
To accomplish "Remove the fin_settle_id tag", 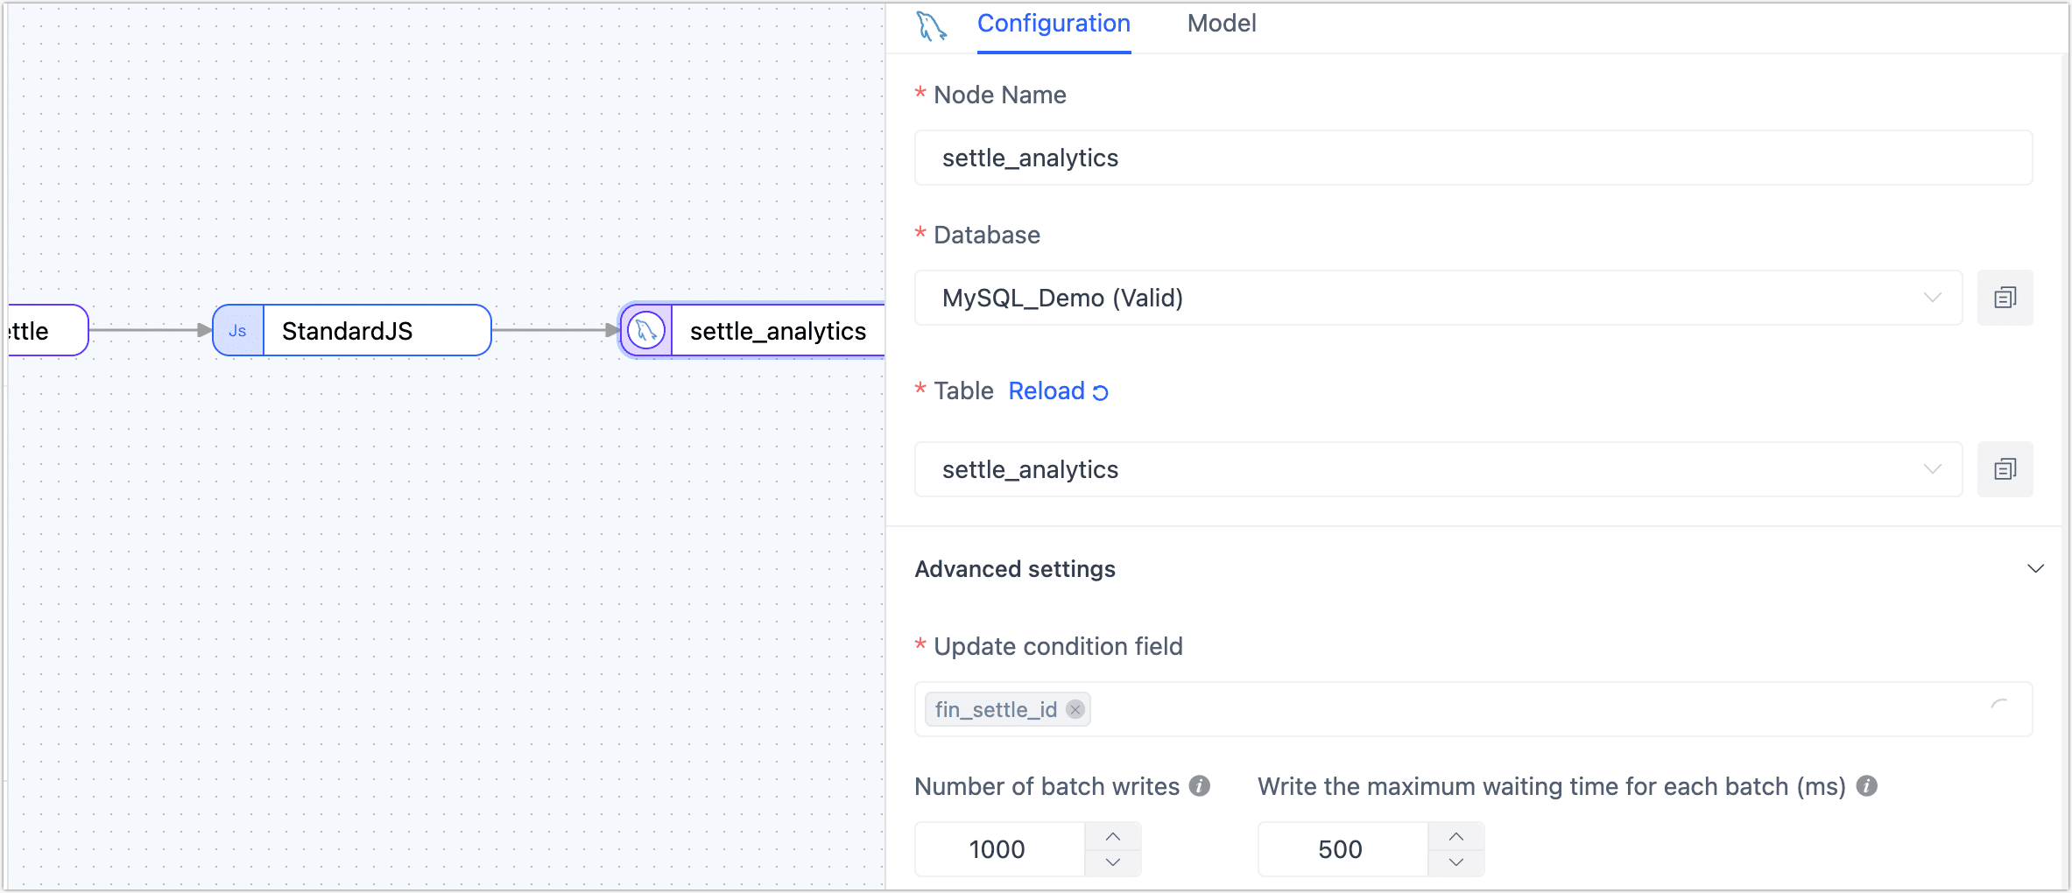I will [1075, 709].
